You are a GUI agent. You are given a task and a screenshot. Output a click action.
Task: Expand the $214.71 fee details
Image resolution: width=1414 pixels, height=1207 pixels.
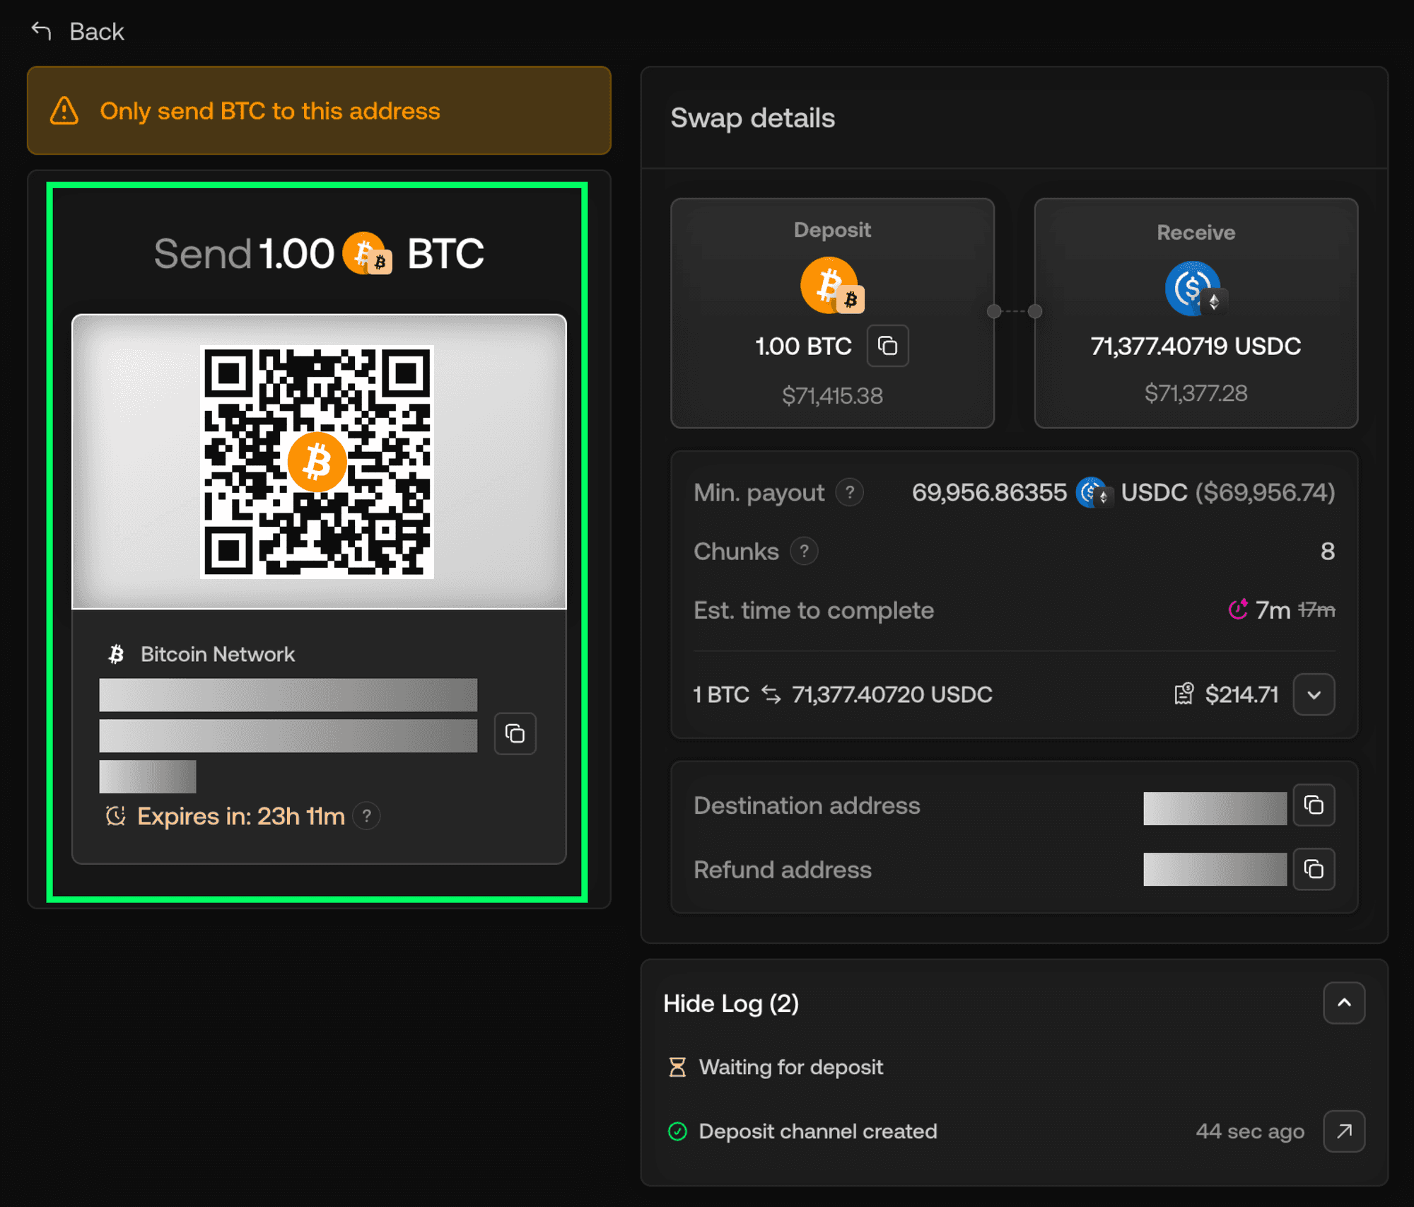[1314, 694]
